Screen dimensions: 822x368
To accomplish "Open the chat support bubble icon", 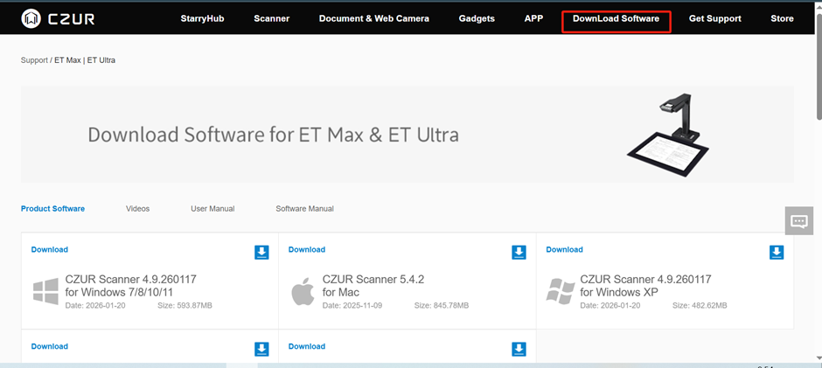I will coord(798,222).
